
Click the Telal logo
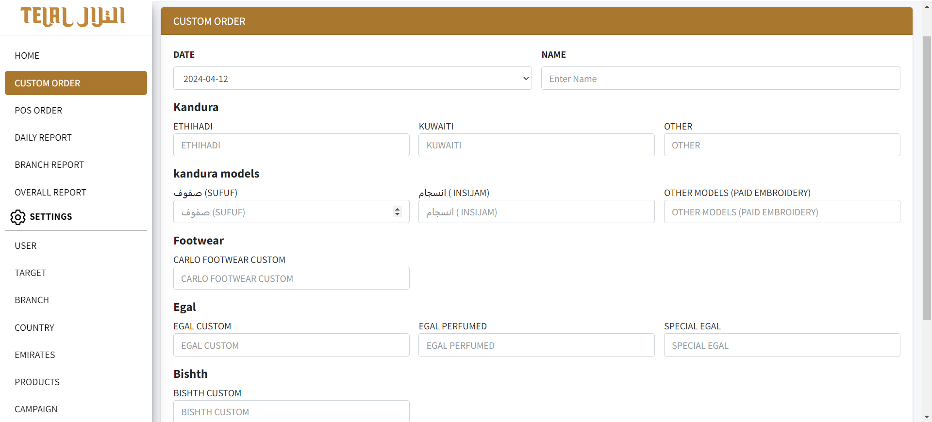pos(73,17)
